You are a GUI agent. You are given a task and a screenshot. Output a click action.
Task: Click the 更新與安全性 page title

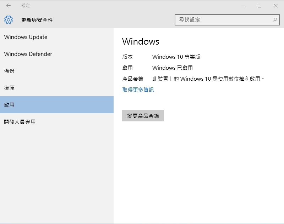click(37, 20)
